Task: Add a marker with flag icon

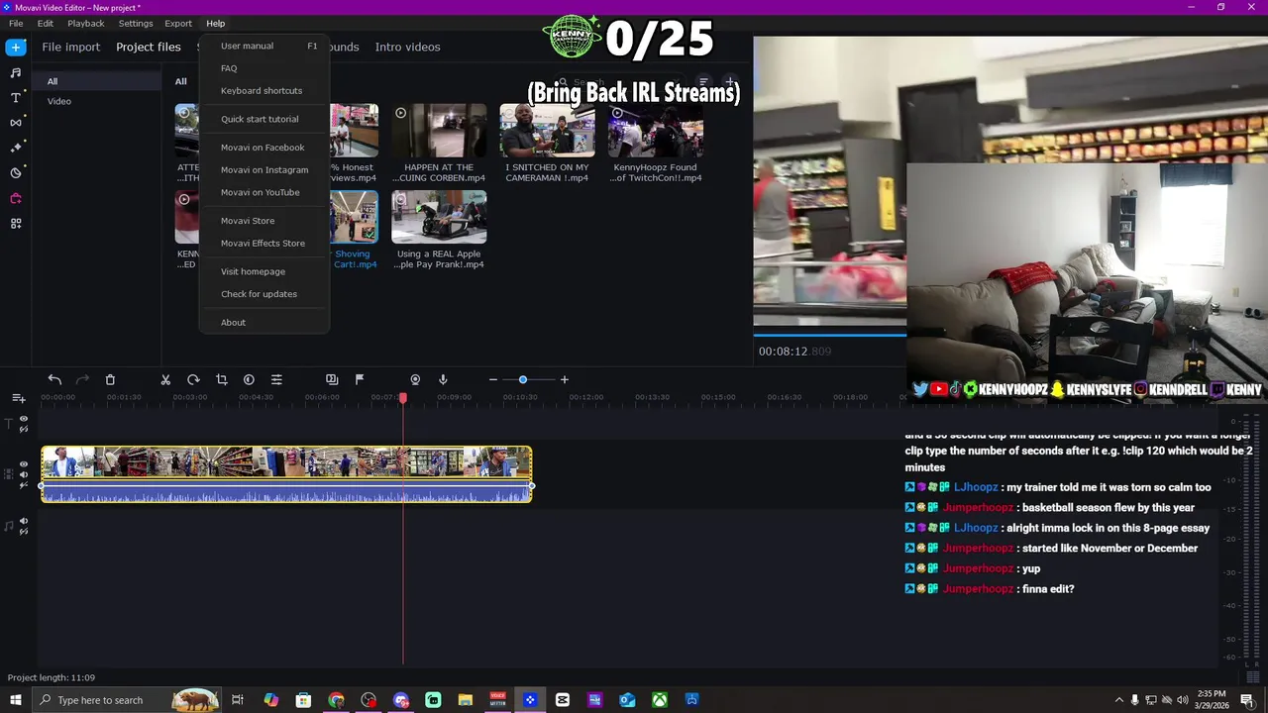Action: click(x=360, y=379)
